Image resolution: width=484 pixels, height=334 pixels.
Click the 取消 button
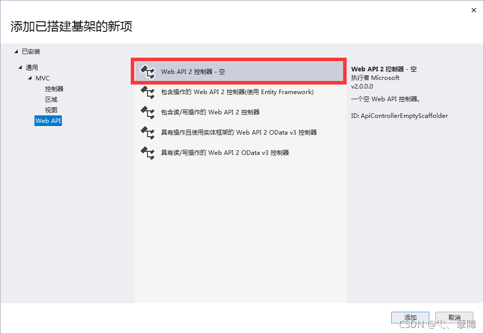tap(455, 317)
